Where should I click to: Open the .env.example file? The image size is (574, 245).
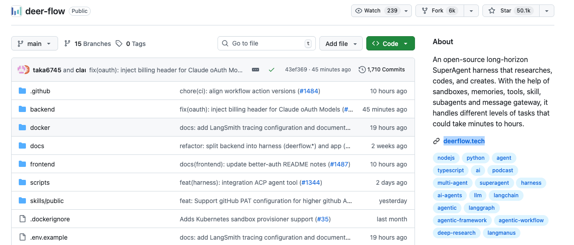tap(49, 237)
